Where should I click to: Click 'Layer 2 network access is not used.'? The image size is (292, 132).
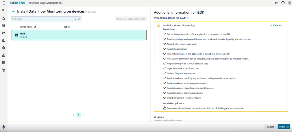point(183,68)
